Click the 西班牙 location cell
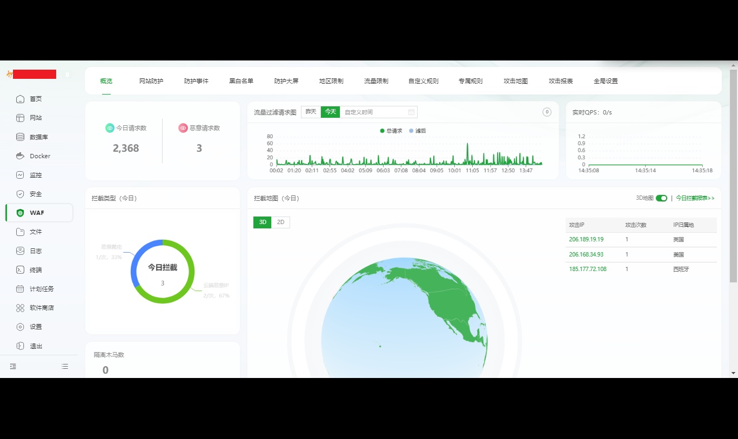 [681, 269]
